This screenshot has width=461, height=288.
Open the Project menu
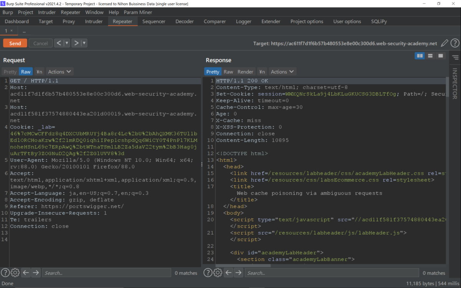tap(26, 12)
